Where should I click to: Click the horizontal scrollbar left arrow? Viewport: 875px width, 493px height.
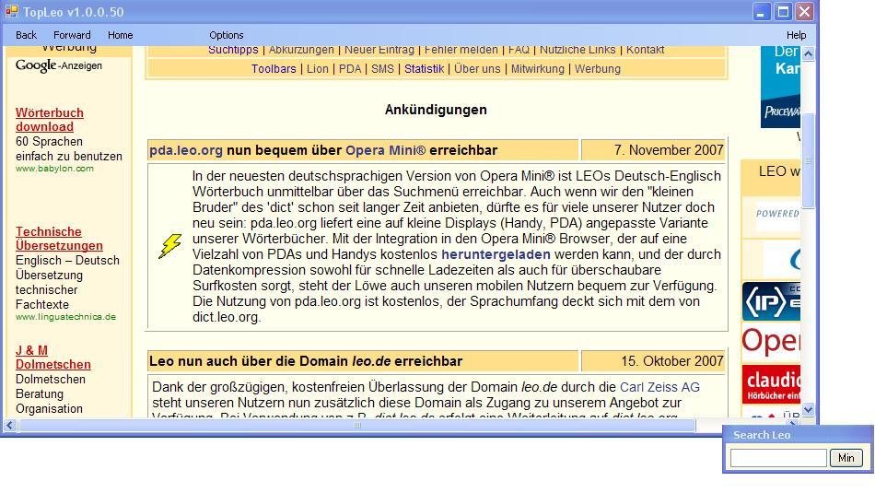tap(9, 425)
